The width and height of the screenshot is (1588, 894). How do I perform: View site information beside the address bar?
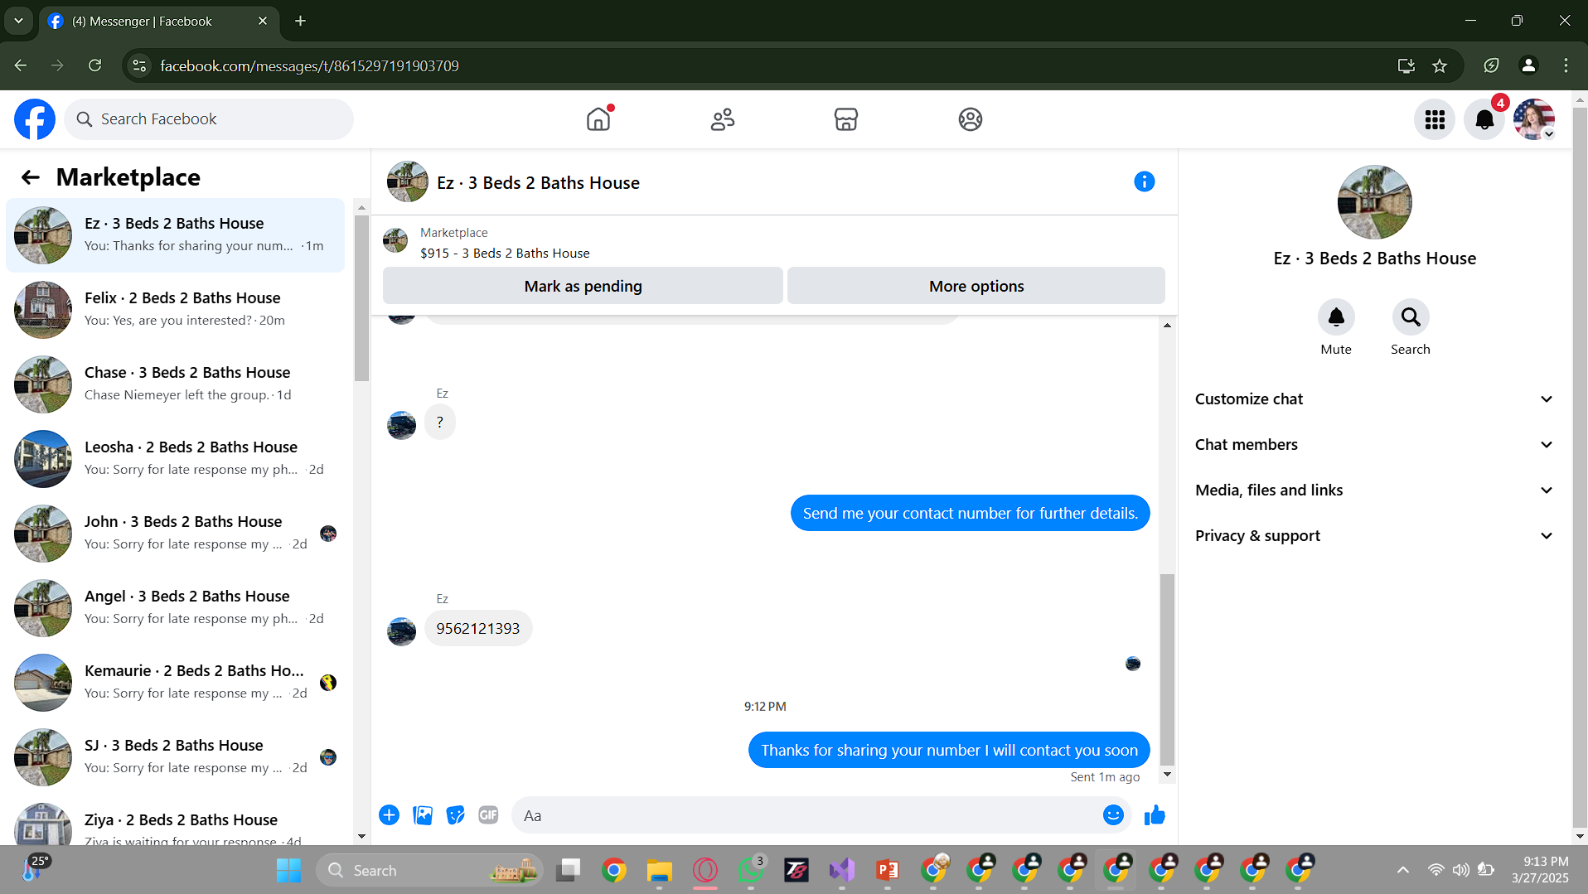point(139,65)
